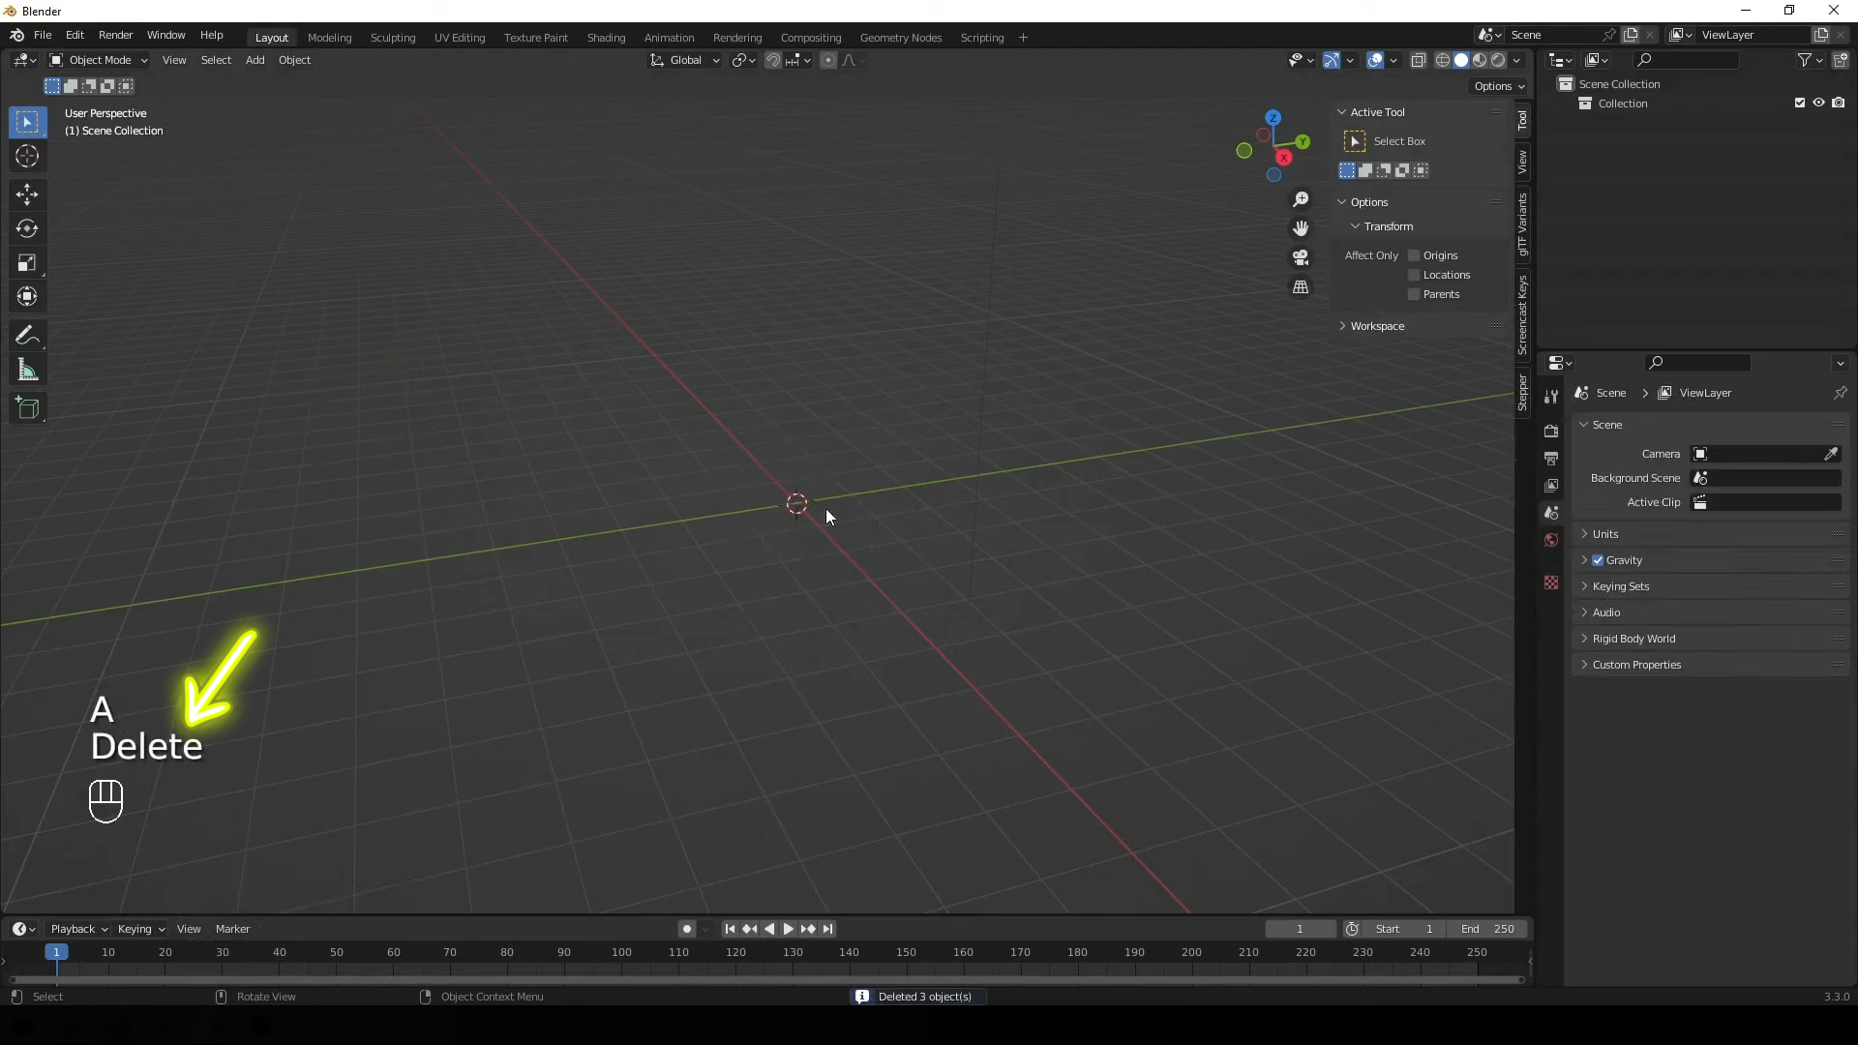
Task: Toggle auto keying record button
Action: click(x=686, y=929)
